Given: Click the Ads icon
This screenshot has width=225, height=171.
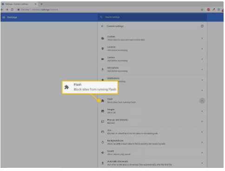Looking at the screenshot, I should [x=103, y=132].
